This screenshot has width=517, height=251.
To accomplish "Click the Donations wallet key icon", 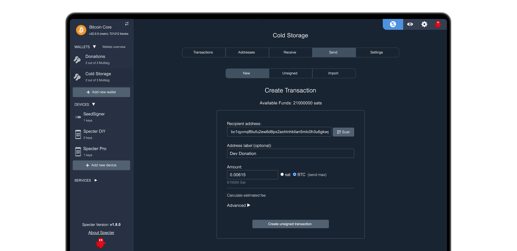I will pyautogui.click(x=78, y=60).
